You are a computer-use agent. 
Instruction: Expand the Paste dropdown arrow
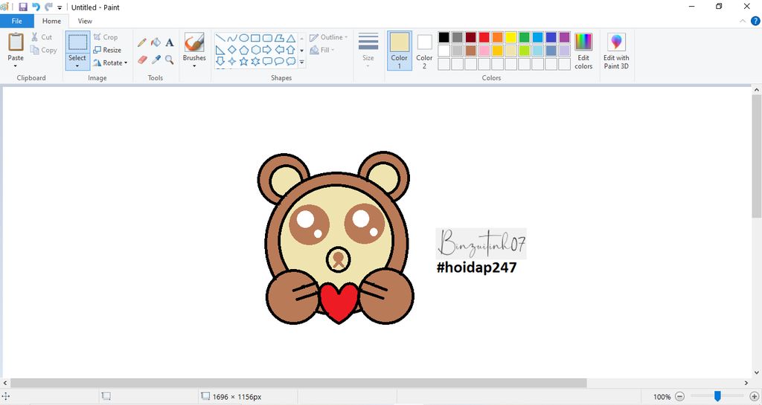(x=16, y=66)
